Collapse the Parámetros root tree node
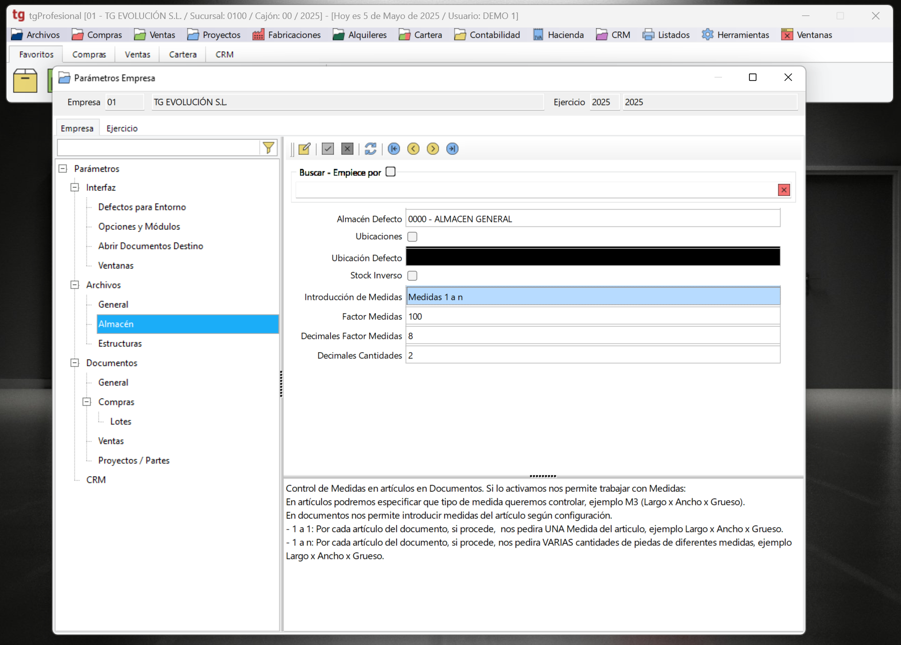This screenshot has width=901, height=645. tap(63, 169)
